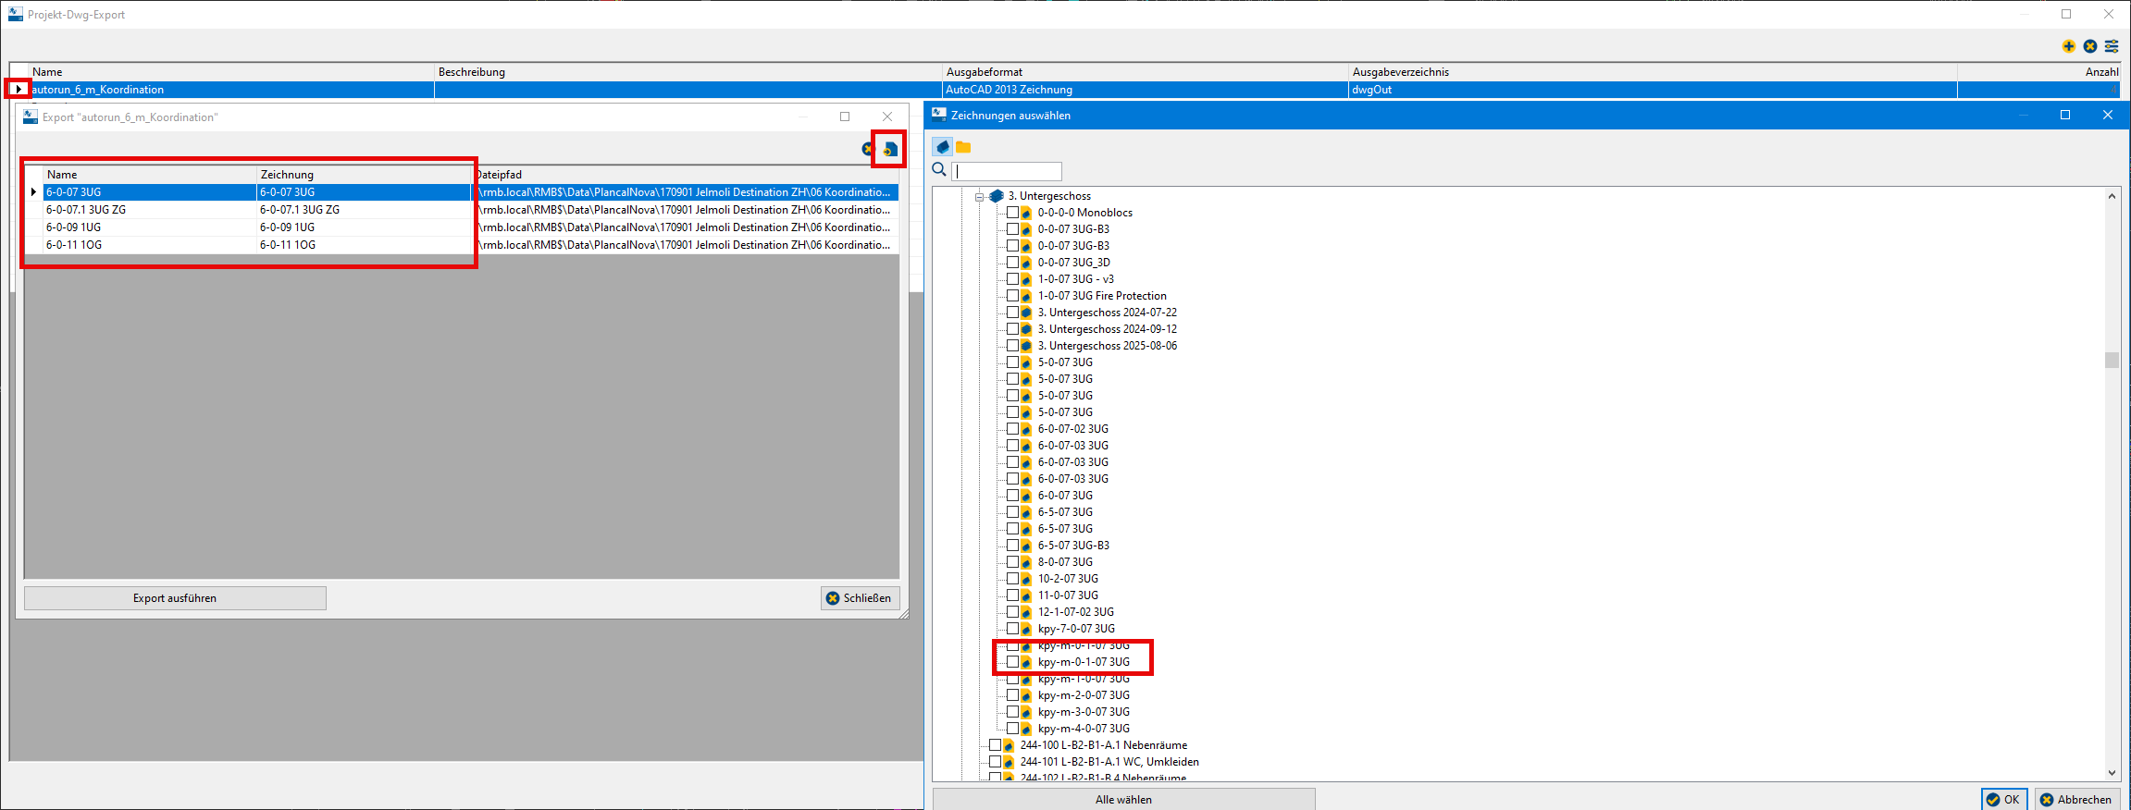The height and width of the screenshot is (810, 2131).
Task: Sort by Zeichnung column in Export dialog
Action: 364,175
